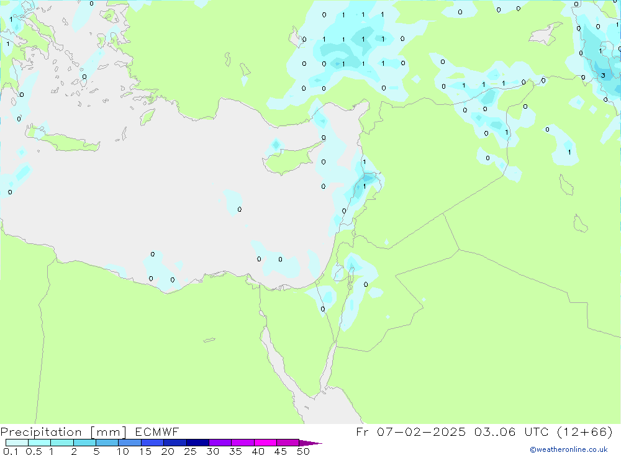Image resolution: width=621 pixels, height=455 pixels.
Task: Click the 0.1–0.5 mm legend color swatch
Action: pyautogui.click(x=17, y=443)
